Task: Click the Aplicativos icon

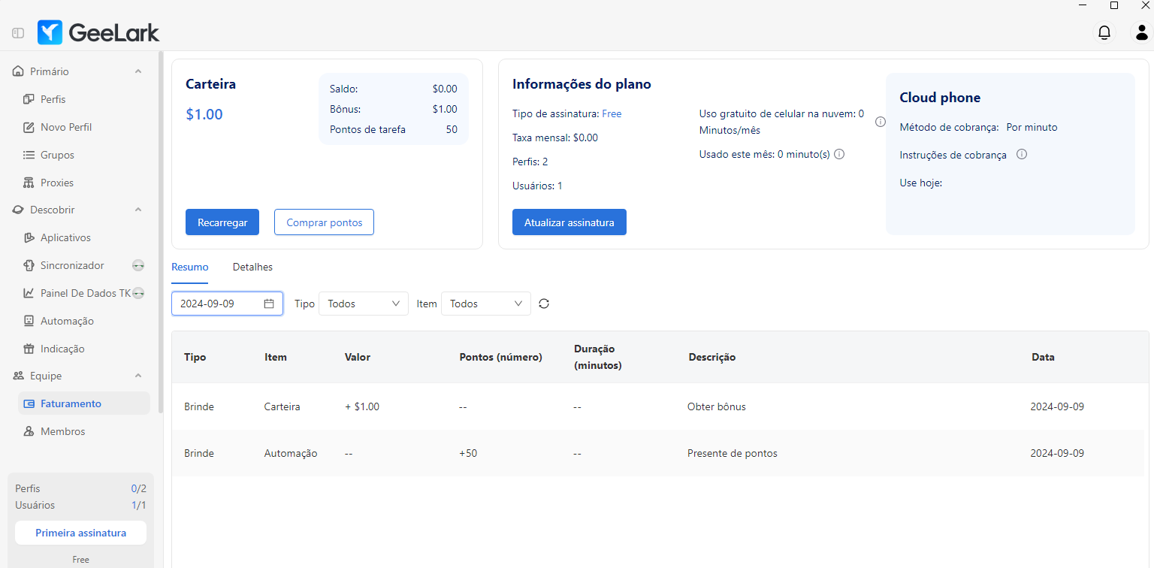Action: pyautogui.click(x=29, y=237)
